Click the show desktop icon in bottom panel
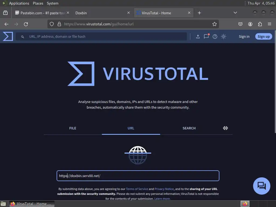This screenshot has height=207, width=276. coord(3,204)
